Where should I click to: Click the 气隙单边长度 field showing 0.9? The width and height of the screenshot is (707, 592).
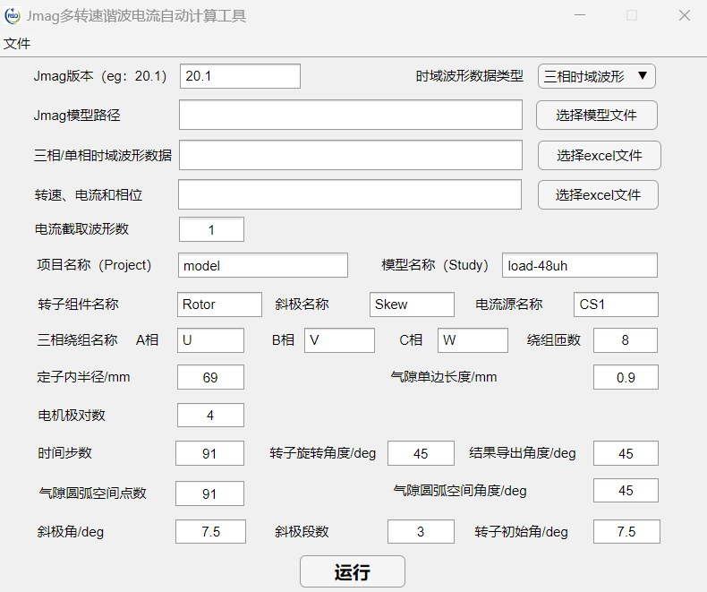(625, 377)
